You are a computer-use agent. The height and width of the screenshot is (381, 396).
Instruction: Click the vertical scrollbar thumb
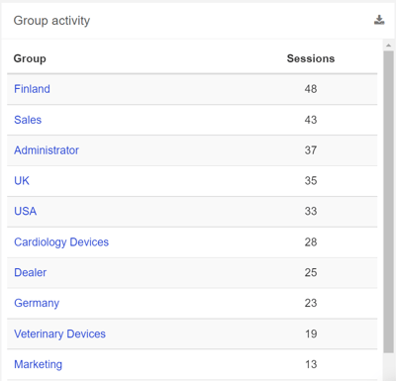pos(388,202)
